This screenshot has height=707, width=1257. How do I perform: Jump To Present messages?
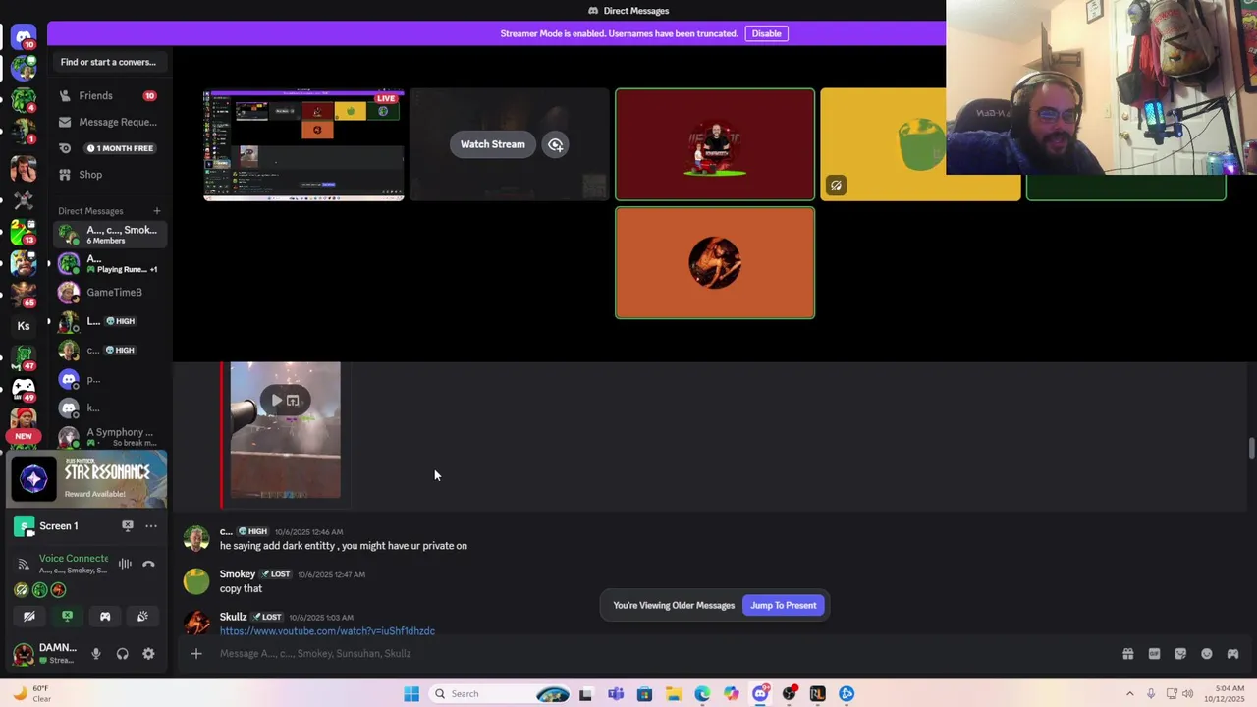point(783,605)
